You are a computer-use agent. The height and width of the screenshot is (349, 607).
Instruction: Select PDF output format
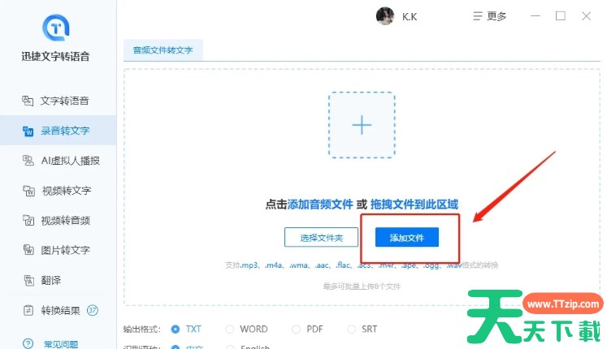307,329
